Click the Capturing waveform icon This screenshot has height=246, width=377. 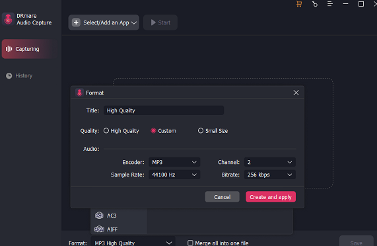coord(9,49)
